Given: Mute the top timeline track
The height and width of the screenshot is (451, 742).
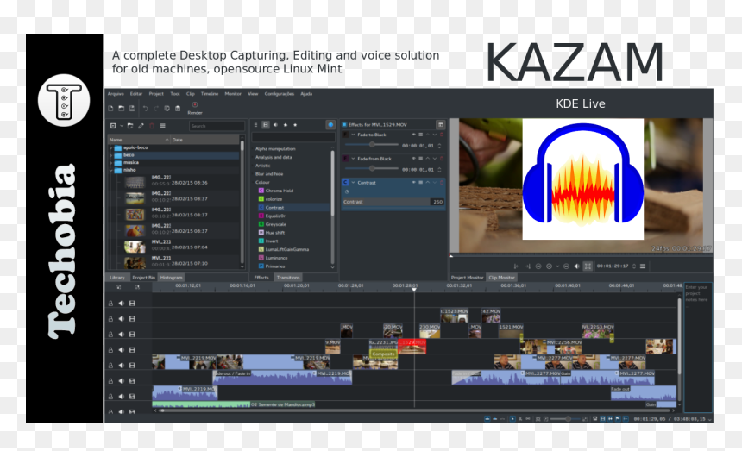Looking at the screenshot, I should click(x=121, y=303).
